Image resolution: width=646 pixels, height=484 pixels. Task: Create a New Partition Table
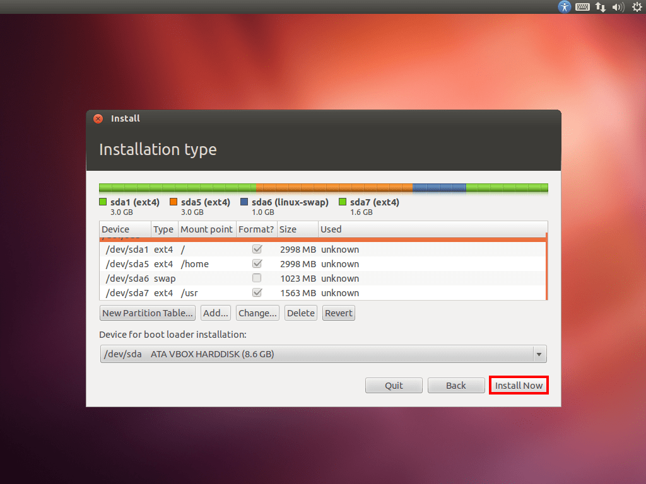147,313
